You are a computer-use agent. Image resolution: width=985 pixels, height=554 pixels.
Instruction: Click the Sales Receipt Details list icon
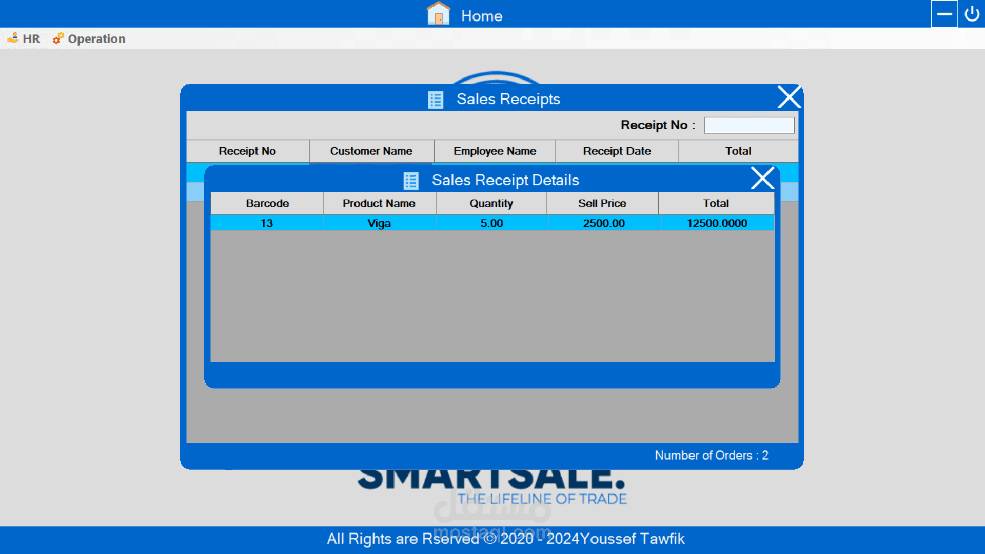411,181
